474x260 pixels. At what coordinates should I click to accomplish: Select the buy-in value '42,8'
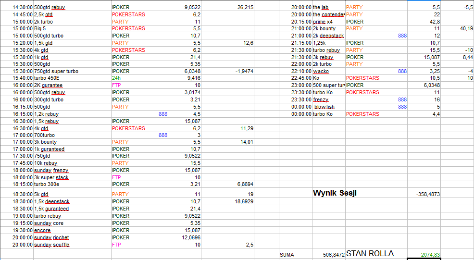424,22
